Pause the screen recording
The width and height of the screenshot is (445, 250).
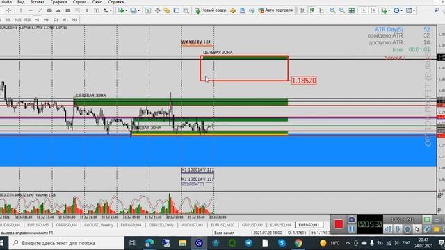point(351,229)
